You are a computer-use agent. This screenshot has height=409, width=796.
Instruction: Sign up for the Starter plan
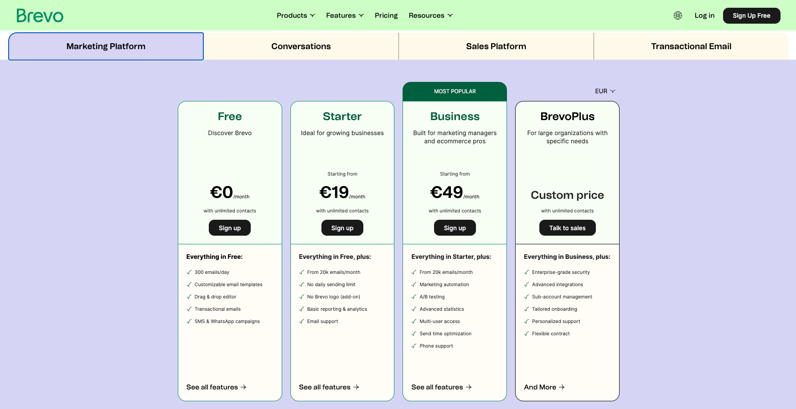(342, 228)
